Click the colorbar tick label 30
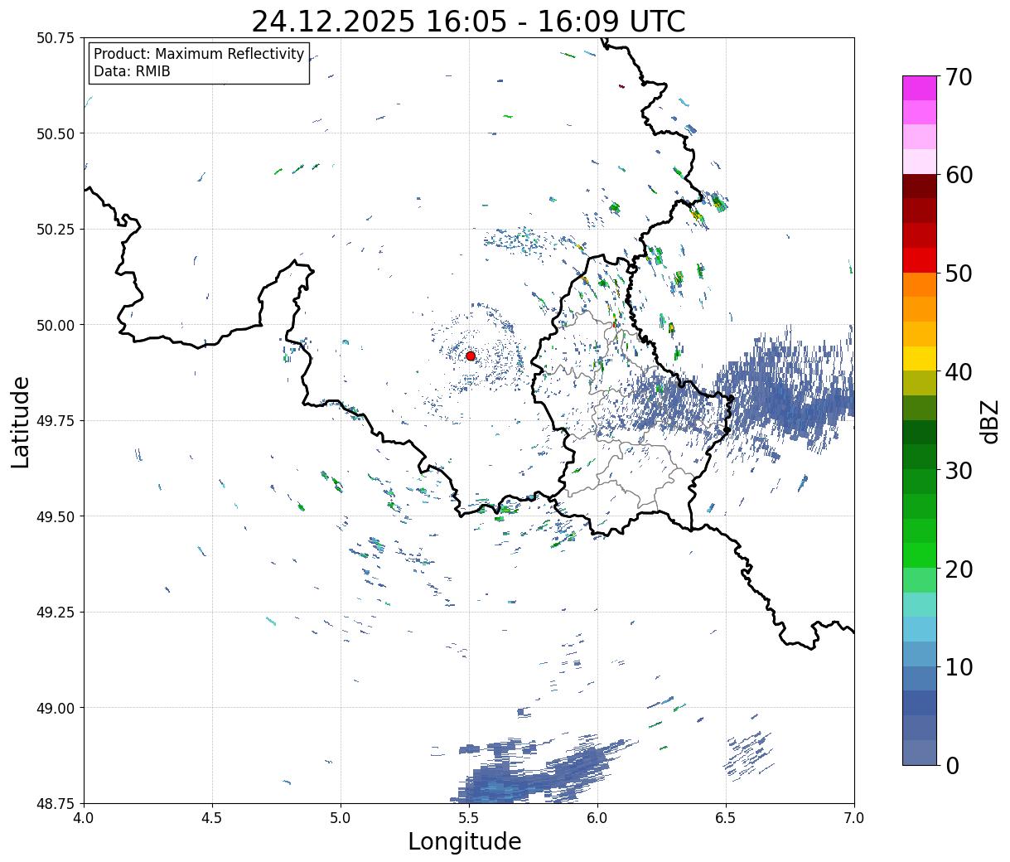Screen dimensions: 1010x862 coord(959,470)
